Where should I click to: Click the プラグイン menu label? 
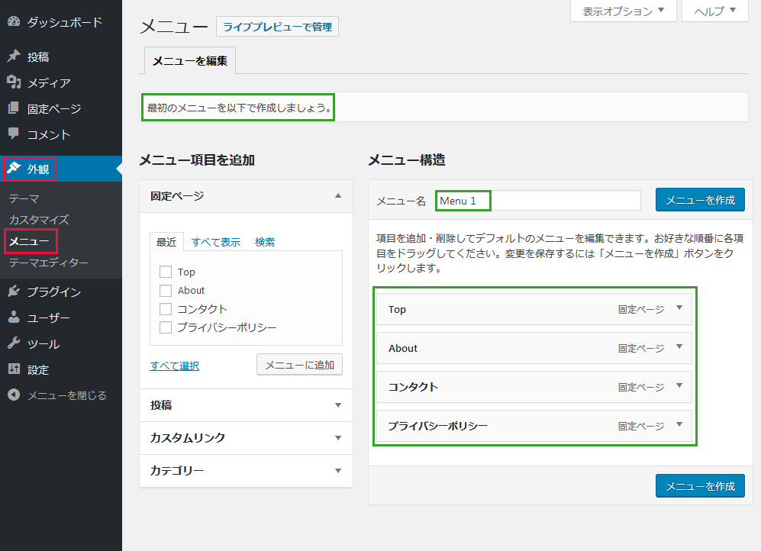point(54,292)
